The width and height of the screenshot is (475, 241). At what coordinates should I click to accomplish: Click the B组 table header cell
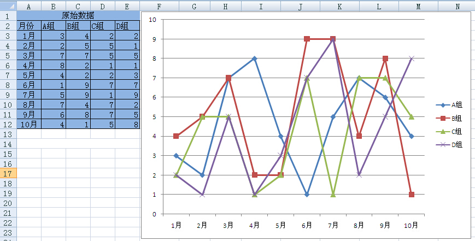tap(78, 26)
